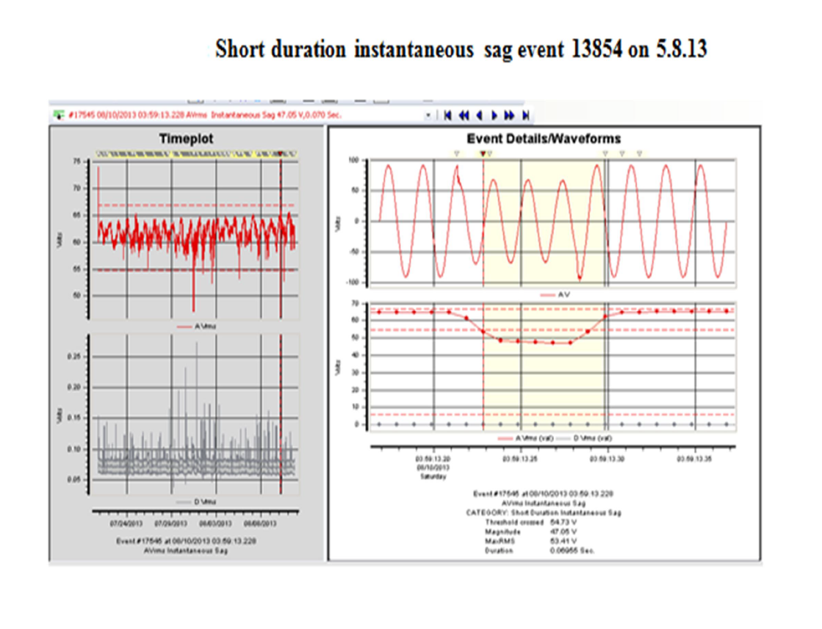Switch to the Event Details/Waveforms panel
This screenshot has height=629, width=822.
coord(545,138)
